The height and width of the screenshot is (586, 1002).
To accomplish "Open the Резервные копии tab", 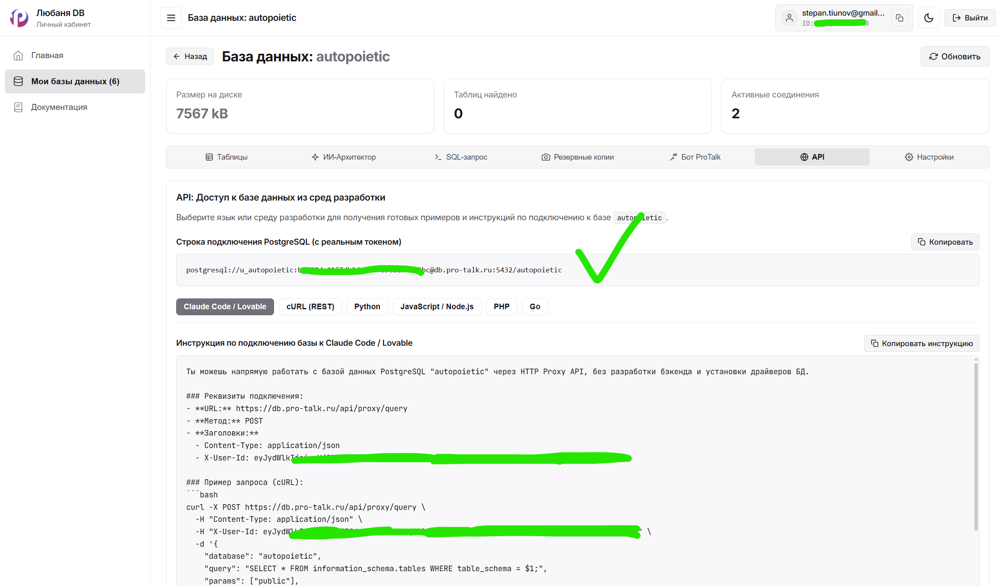I will (577, 157).
